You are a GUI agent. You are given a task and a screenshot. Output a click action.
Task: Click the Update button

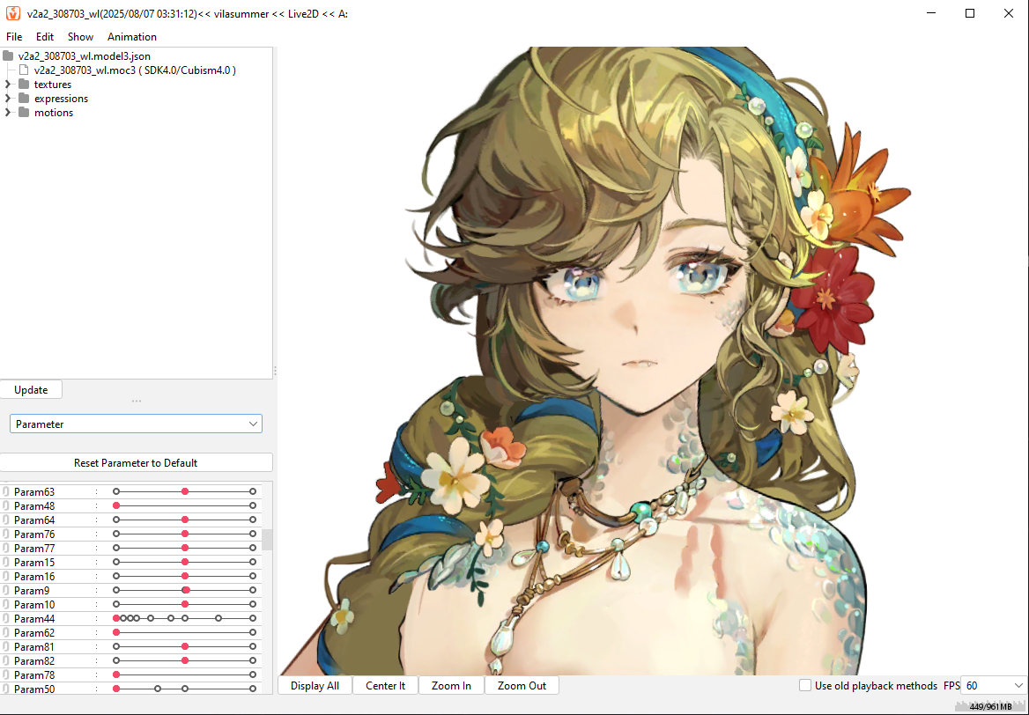(x=31, y=390)
